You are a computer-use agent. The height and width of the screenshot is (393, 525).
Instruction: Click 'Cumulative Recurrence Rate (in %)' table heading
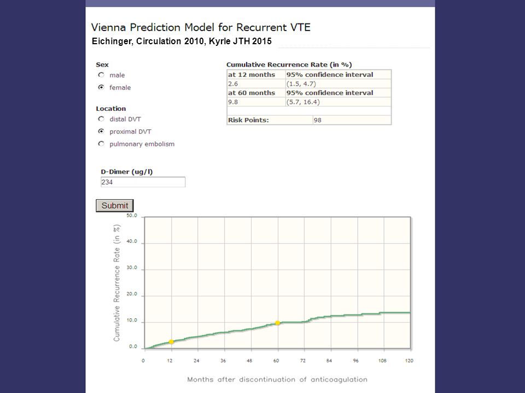(289, 64)
